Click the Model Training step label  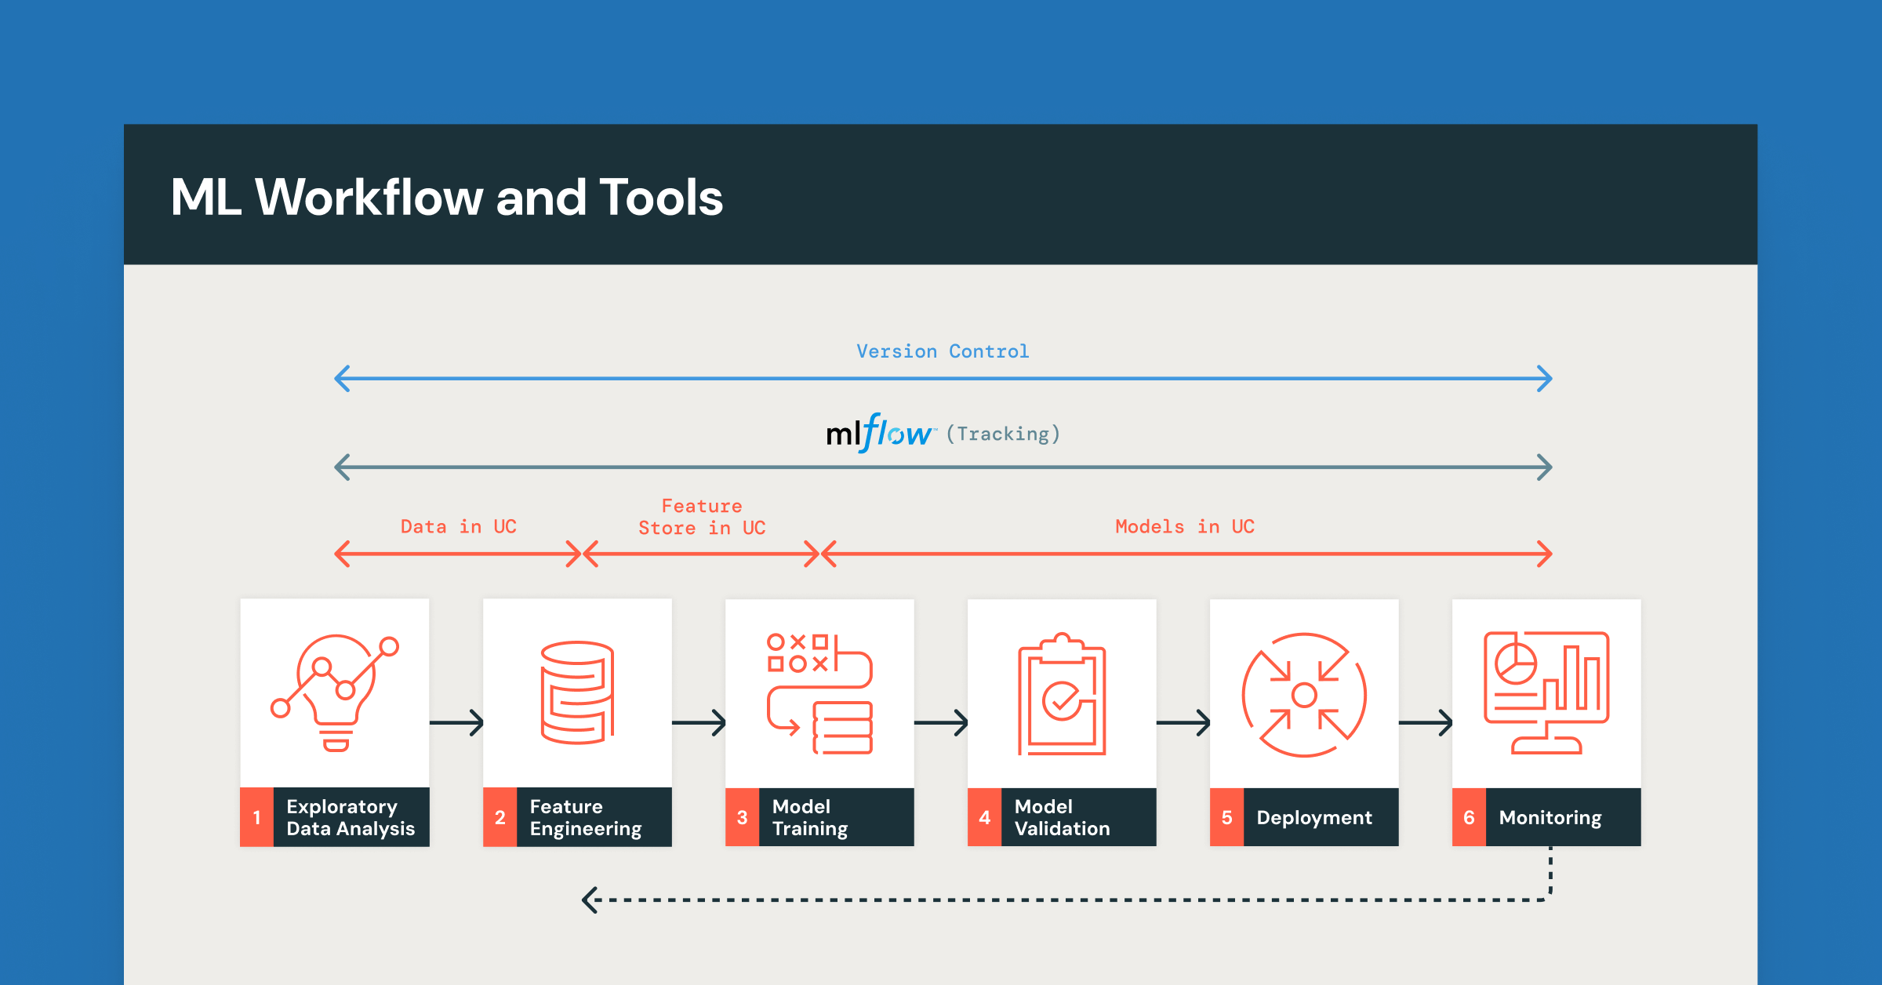[x=810, y=817]
